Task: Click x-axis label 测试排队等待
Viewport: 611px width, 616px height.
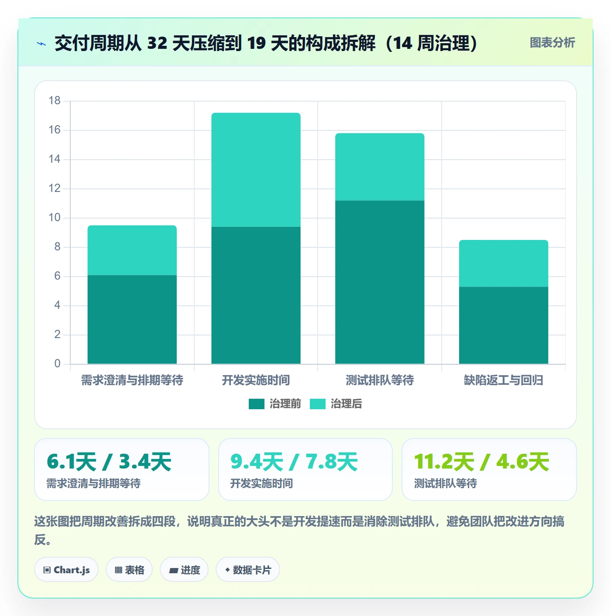Action: click(380, 380)
